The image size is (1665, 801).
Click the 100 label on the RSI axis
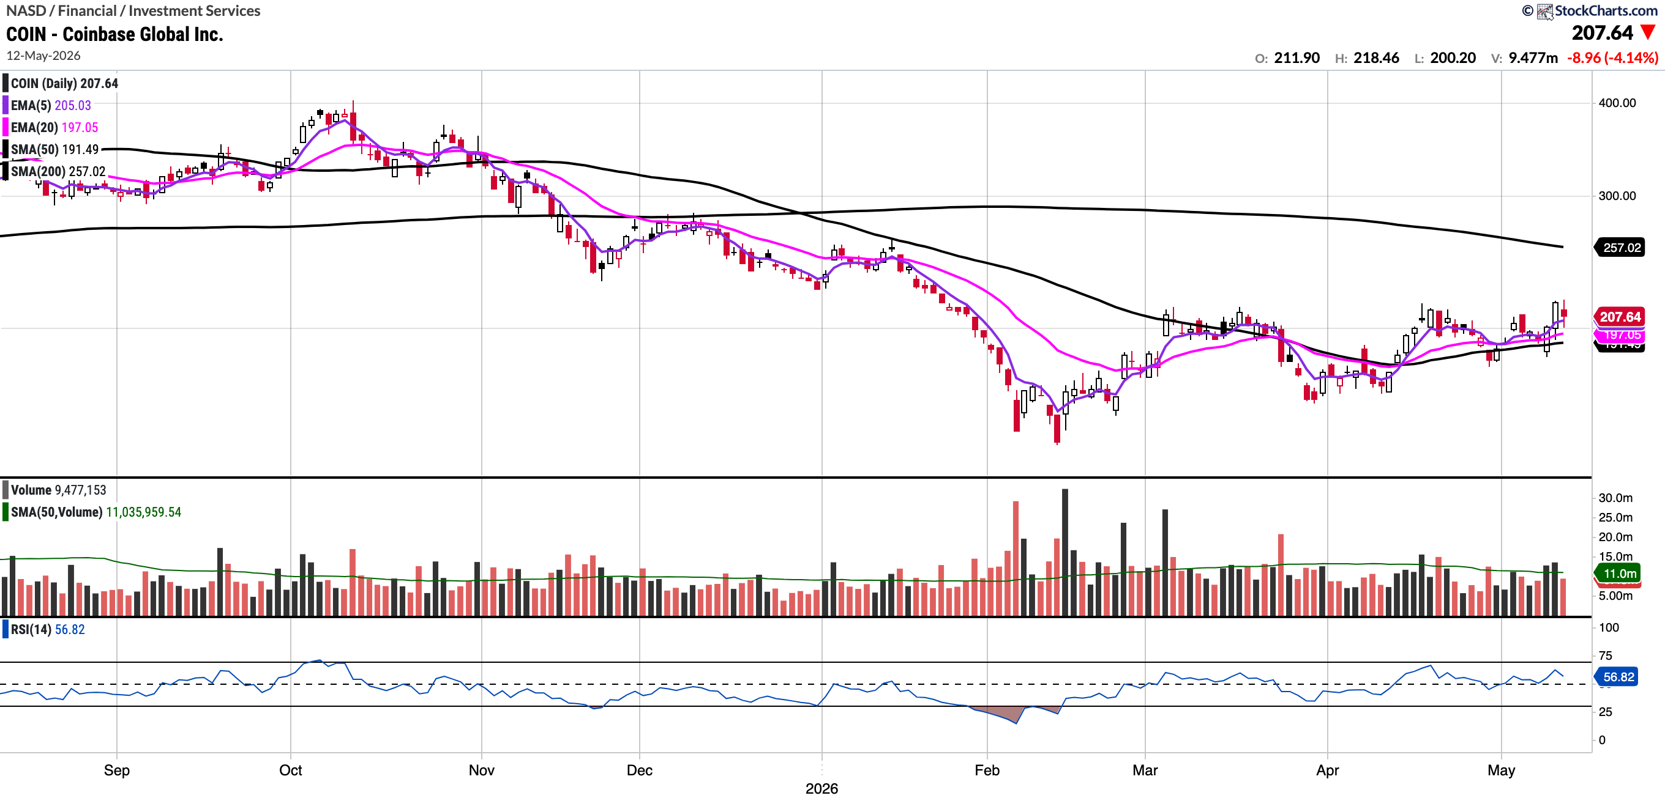[1609, 627]
